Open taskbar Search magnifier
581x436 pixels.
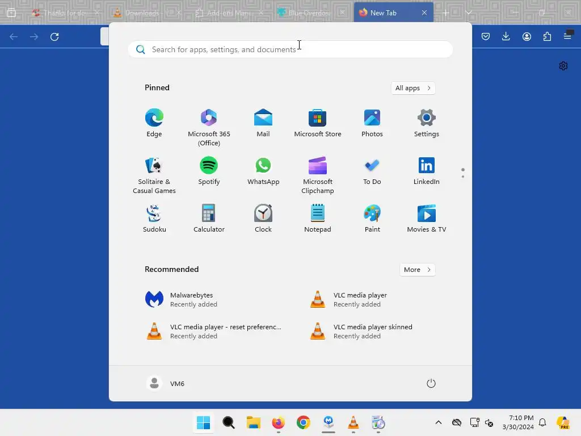(229, 422)
